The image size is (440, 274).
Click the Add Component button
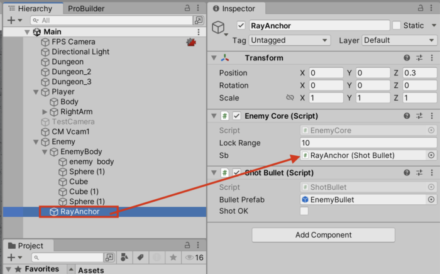(323, 235)
